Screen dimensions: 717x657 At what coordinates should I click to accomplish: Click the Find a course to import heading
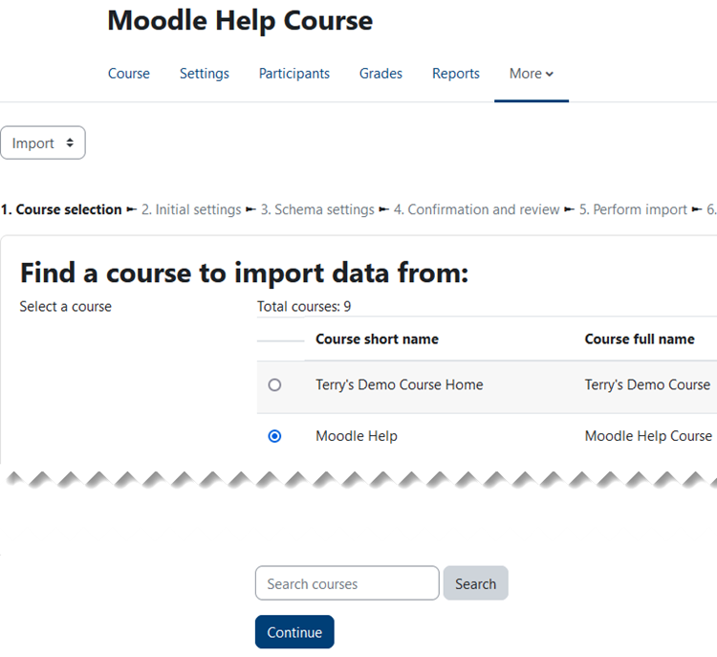tap(244, 274)
